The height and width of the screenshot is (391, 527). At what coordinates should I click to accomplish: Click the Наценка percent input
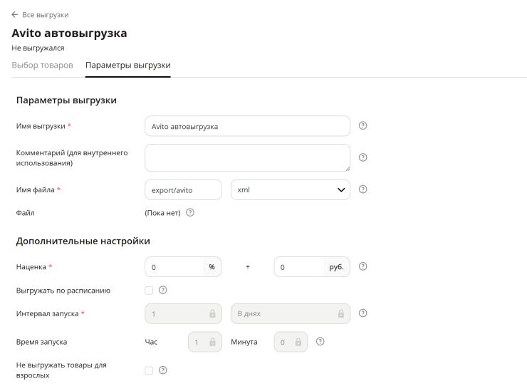[174, 267]
